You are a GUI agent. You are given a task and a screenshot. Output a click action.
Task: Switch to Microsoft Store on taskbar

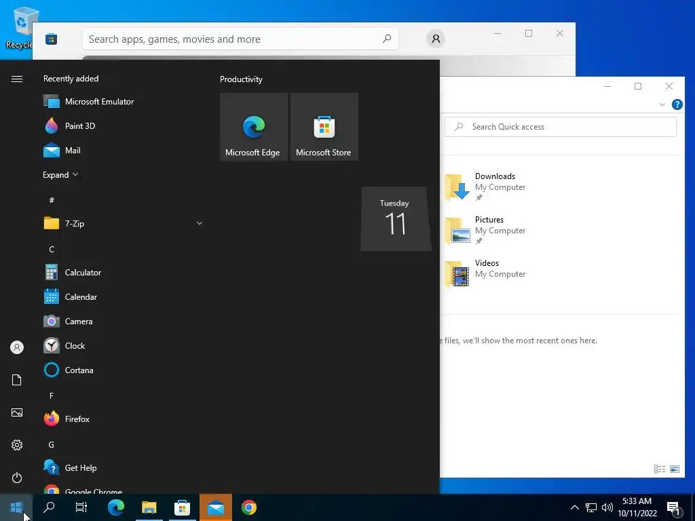[182, 507]
